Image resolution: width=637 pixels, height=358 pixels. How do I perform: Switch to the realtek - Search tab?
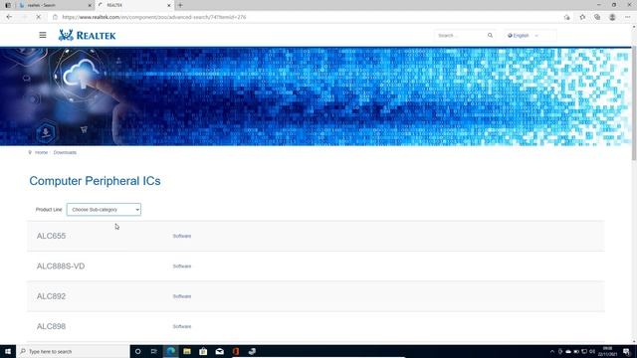55,5
